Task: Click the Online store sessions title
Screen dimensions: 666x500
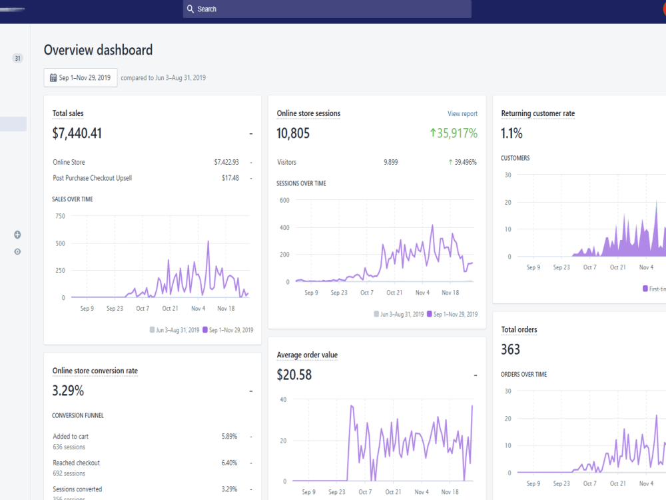Action: tap(308, 113)
